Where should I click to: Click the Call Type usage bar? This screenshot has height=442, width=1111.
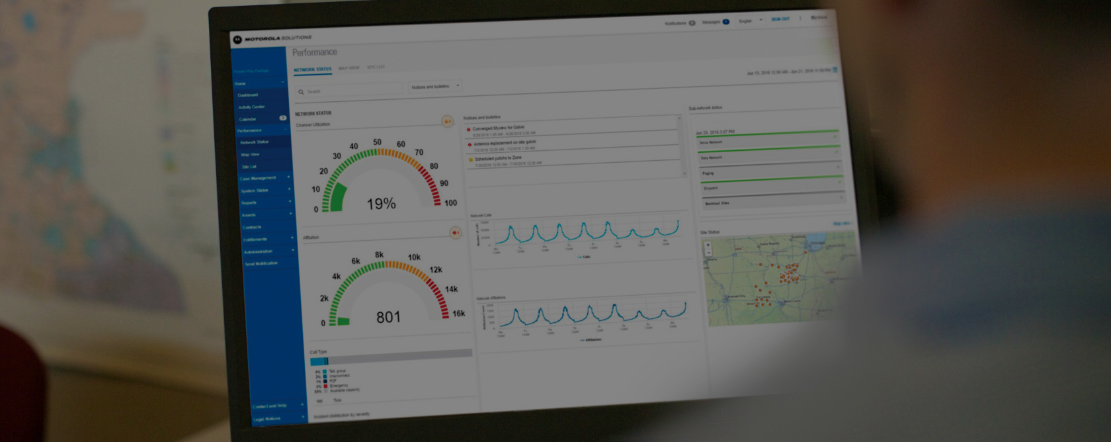[x=391, y=357]
